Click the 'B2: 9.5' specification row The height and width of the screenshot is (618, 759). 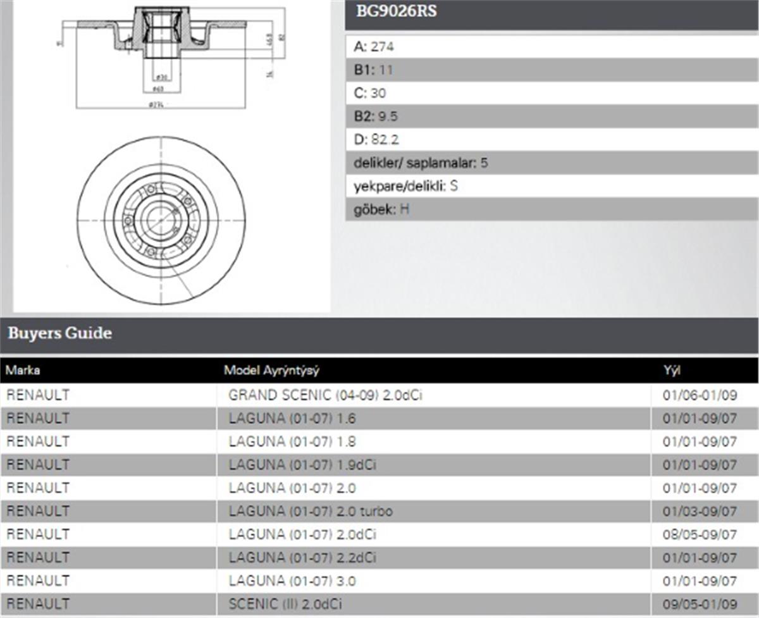[x=552, y=116]
